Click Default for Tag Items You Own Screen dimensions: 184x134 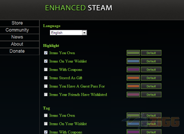pos(151,115)
